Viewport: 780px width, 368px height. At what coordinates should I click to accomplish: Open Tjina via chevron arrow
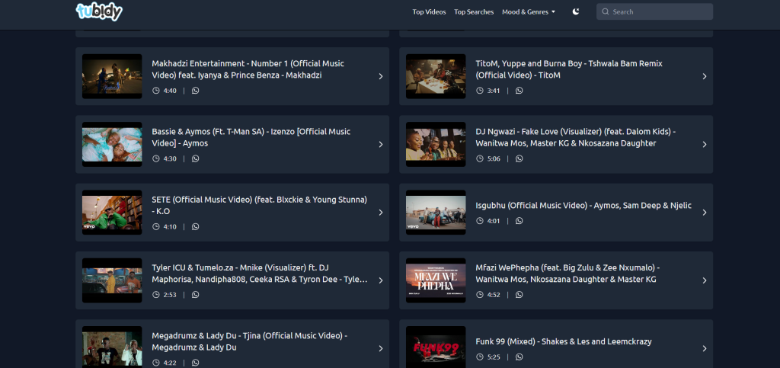tap(381, 349)
